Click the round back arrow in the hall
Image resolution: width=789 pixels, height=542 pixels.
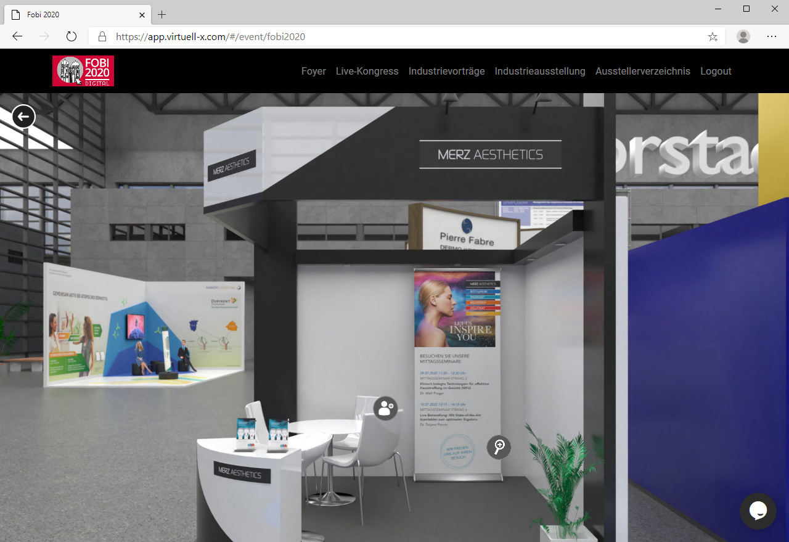coord(23,117)
